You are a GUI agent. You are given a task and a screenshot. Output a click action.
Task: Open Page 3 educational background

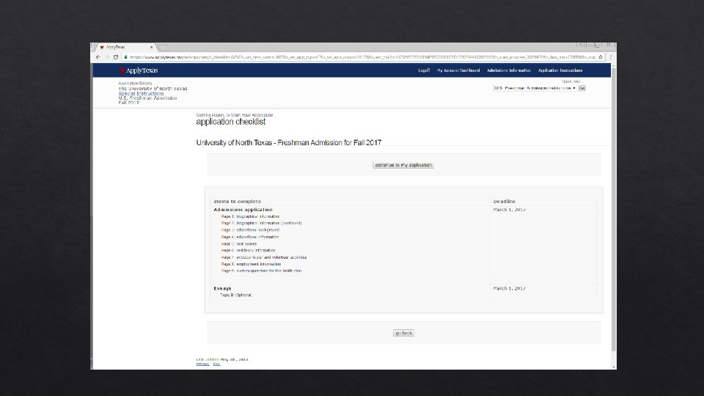point(250,230)
